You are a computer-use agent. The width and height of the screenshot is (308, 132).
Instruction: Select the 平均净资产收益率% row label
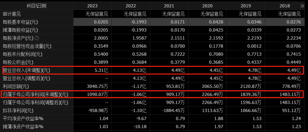click(x=23, y=118)
